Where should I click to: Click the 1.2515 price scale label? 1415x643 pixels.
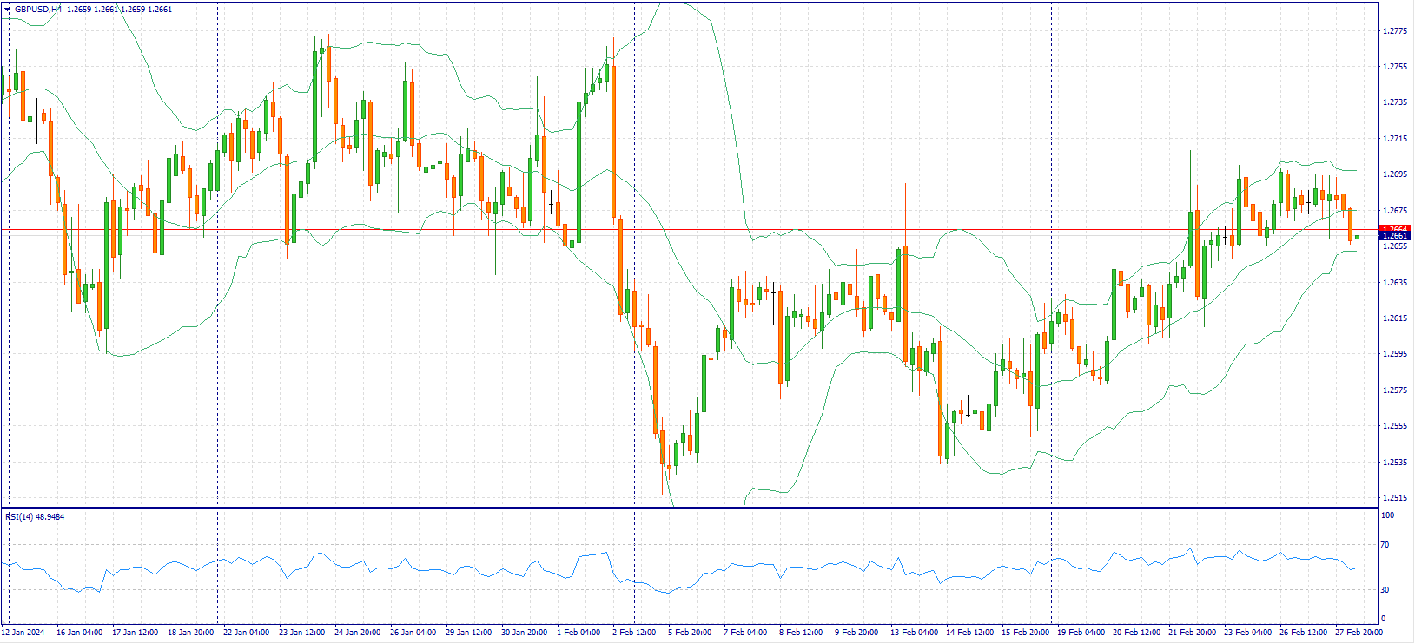pos(1394,498)
